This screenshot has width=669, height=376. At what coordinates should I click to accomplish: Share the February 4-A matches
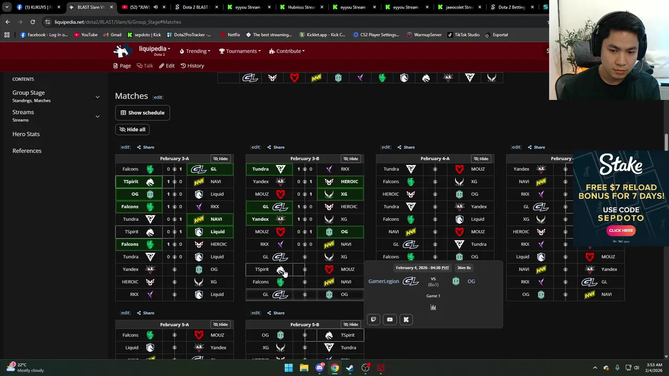click(x=406, y=147)
